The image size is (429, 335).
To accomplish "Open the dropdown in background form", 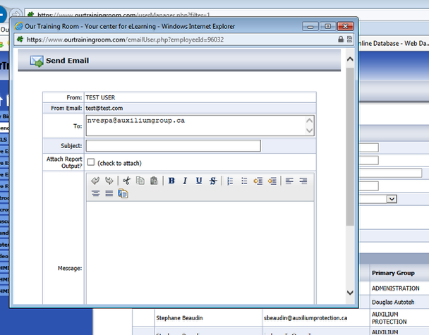I will point(392,200).
